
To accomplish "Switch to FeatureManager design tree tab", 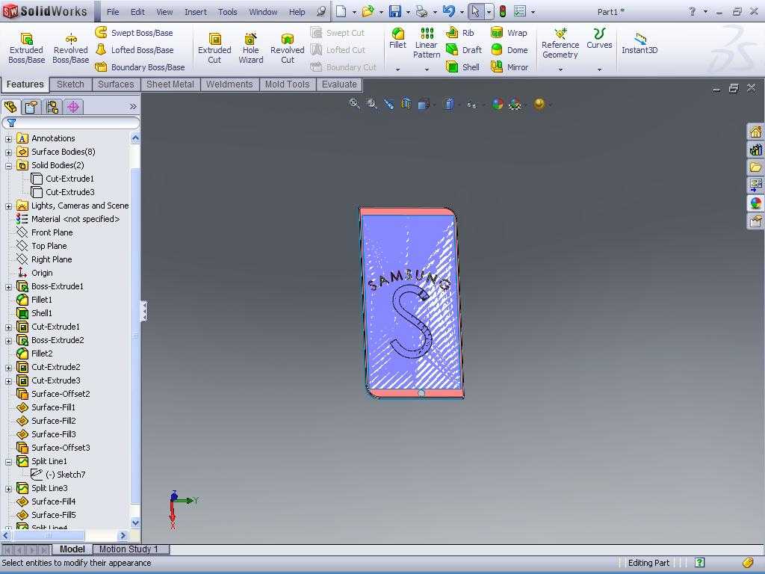I will tap(10, 106).
